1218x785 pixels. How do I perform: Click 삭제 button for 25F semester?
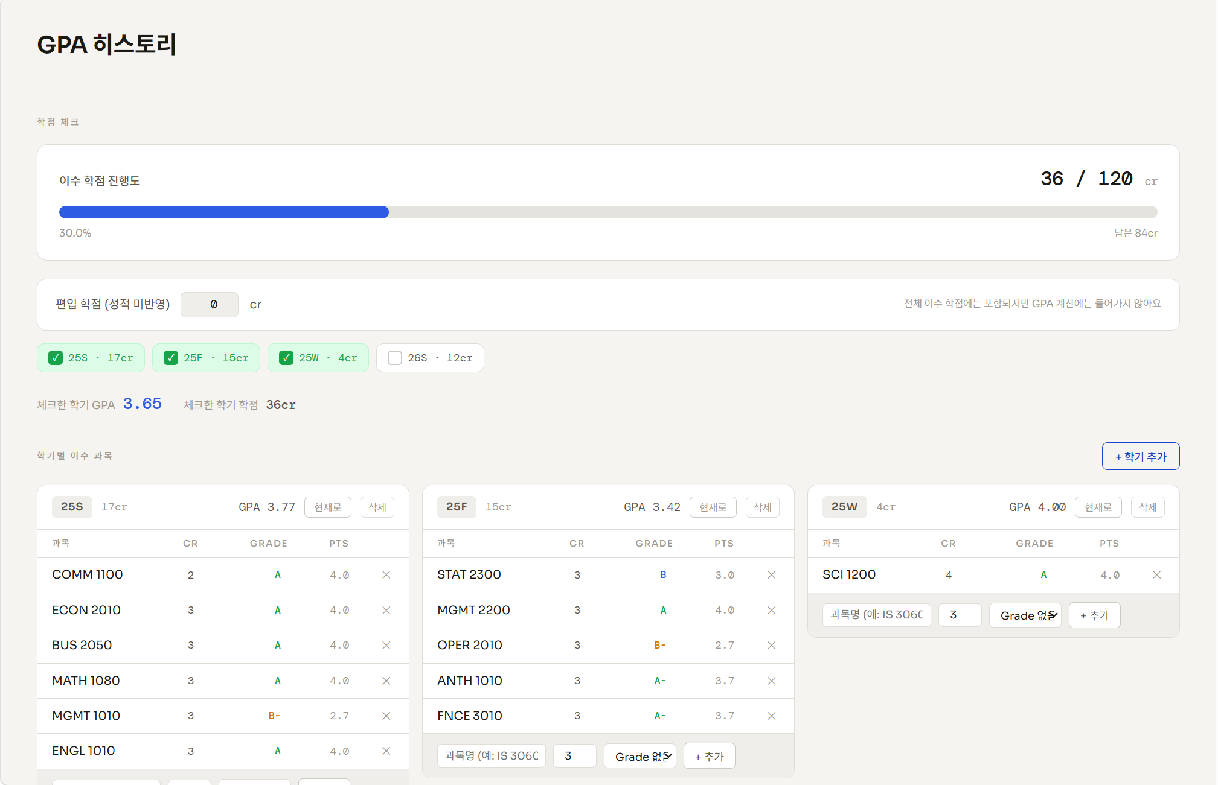[x=763, y=507]
